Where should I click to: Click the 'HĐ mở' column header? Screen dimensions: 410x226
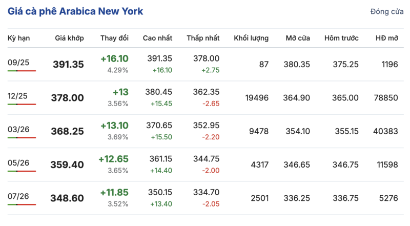pyautogui.click(x=386, y=38)
